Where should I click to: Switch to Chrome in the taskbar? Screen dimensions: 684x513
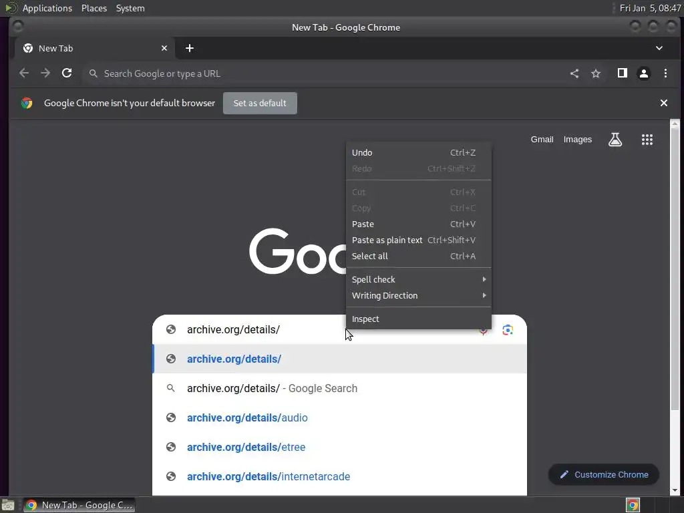79,505
